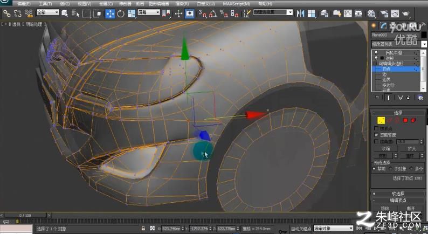This screenshot has height=234, width=428.
Task: Click the Select and Link chain icon
Action: click(7, 13)
